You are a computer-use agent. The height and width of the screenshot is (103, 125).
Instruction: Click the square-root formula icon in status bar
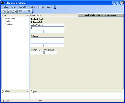8,101
